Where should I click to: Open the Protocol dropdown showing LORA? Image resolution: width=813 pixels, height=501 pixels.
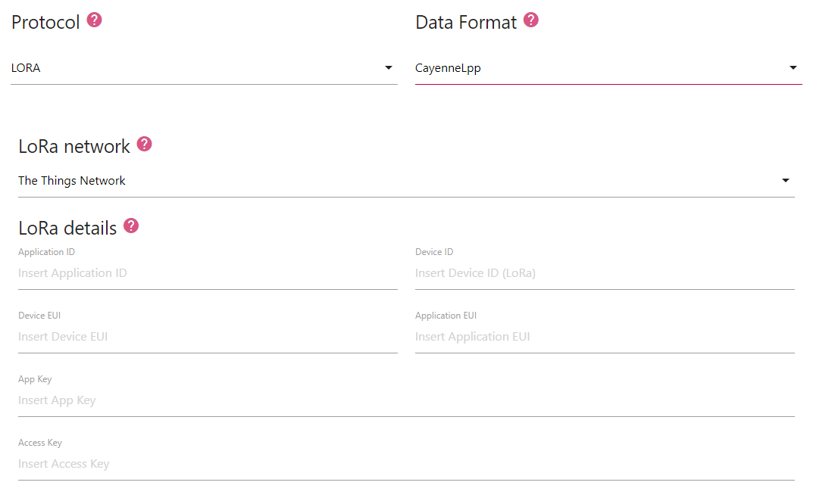pos(197,68)
